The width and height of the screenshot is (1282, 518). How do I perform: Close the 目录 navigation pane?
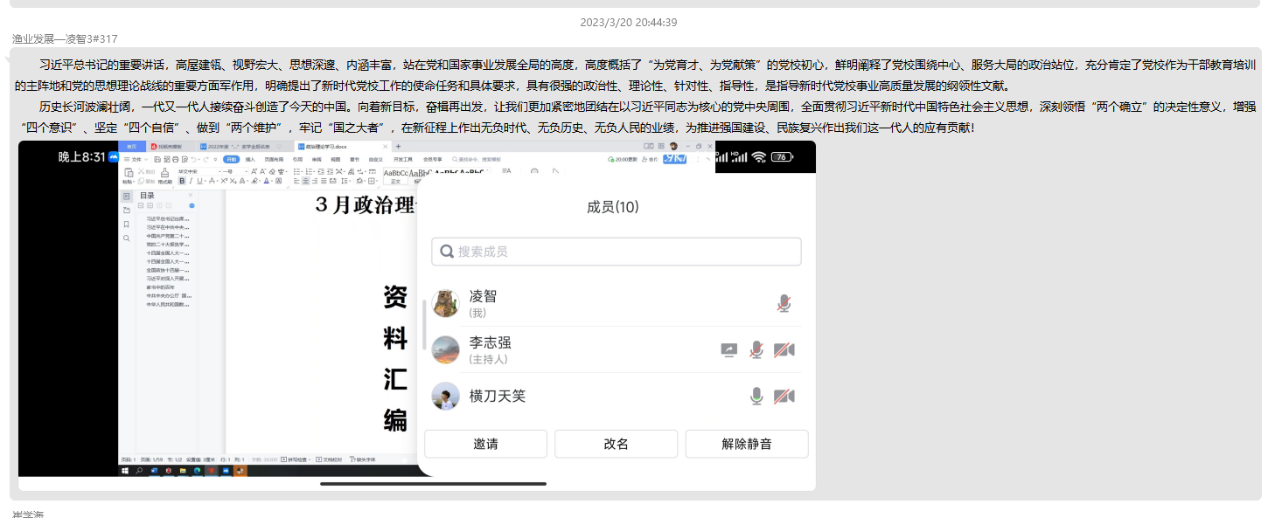[x=192, y=196]
